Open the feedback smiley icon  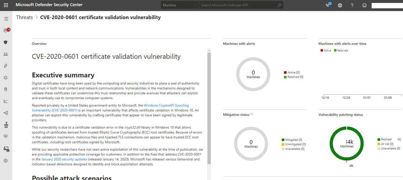pos(364,5)
